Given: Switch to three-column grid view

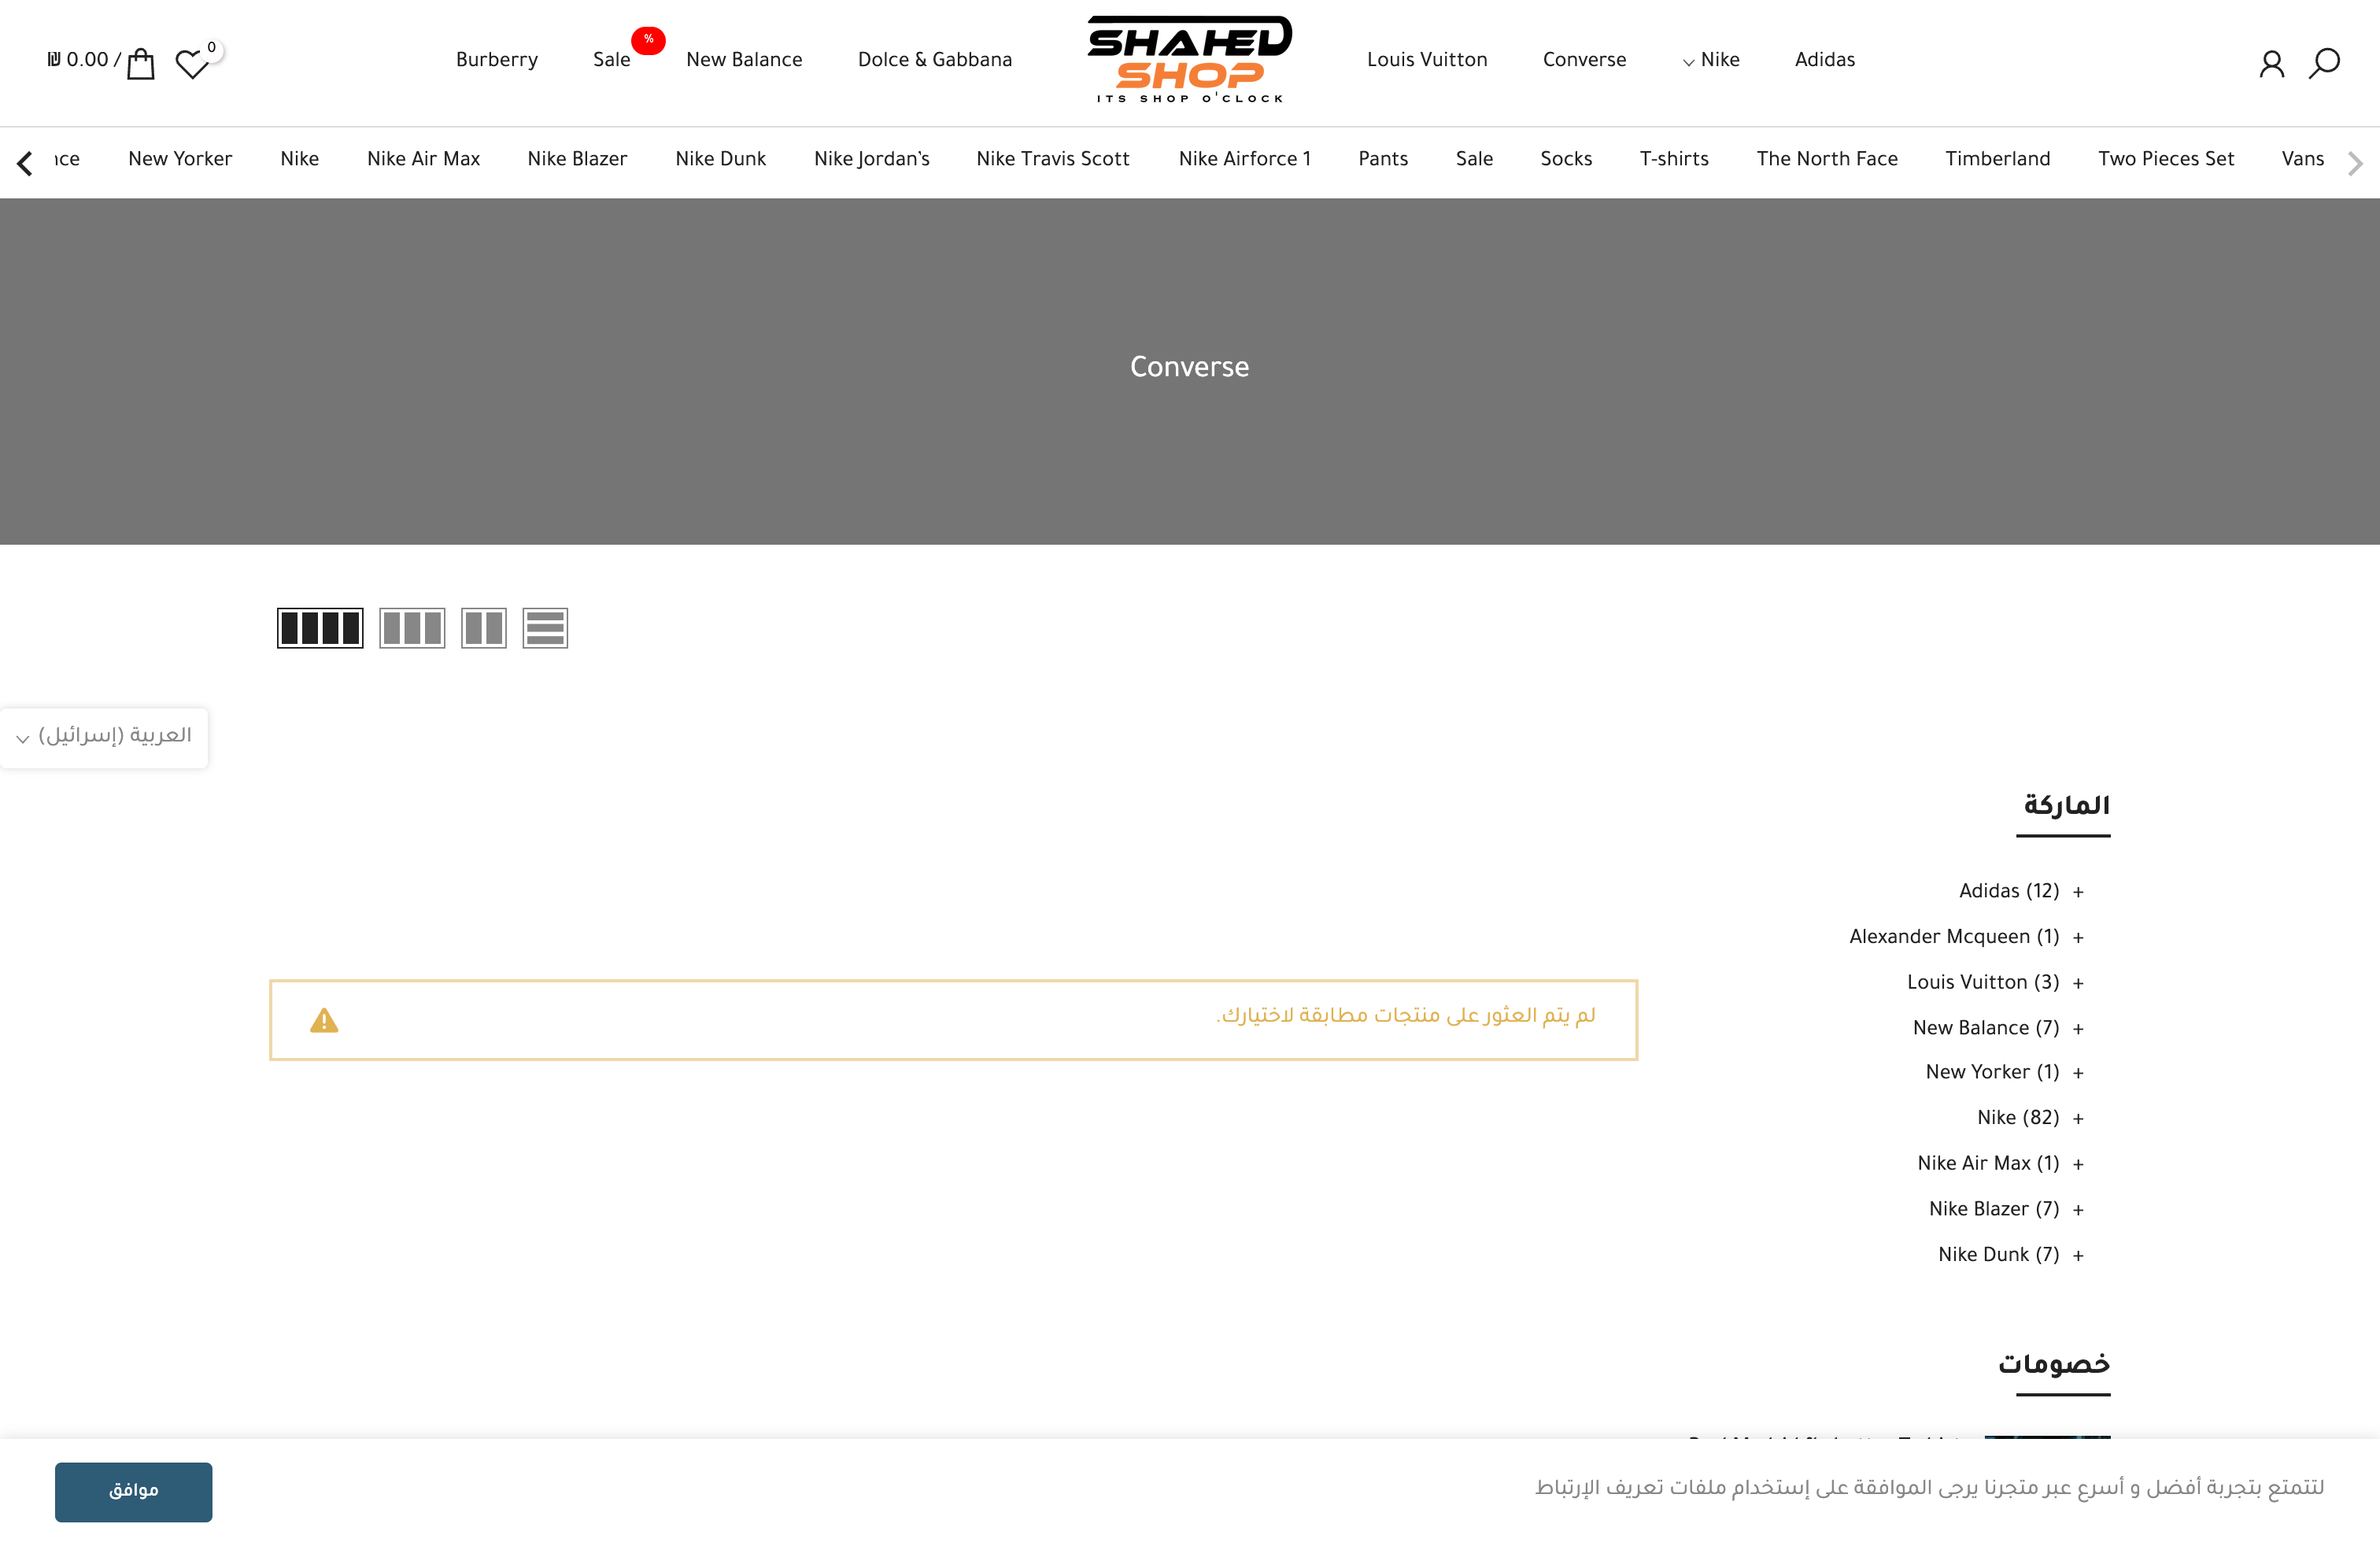Looking at the screenshot, I should tap(412, 628).
